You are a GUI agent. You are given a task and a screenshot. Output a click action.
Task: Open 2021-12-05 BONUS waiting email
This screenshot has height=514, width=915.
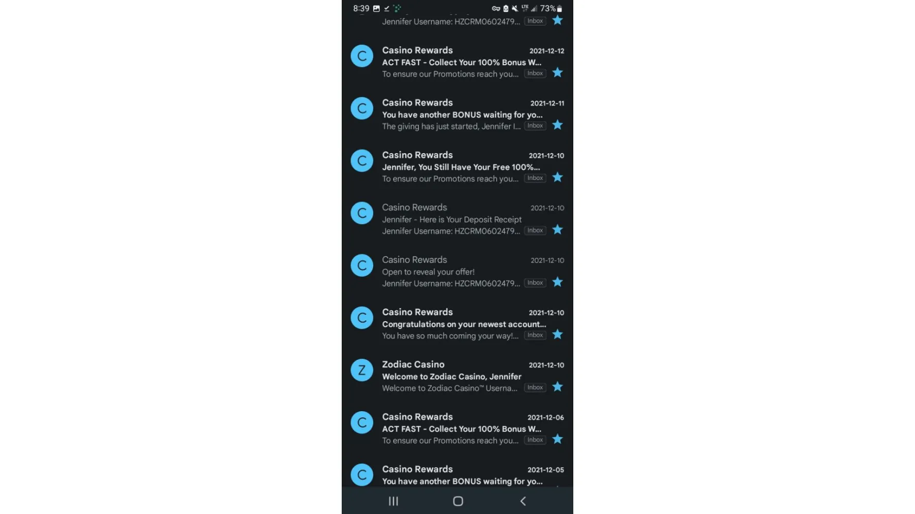click(457, 474)
